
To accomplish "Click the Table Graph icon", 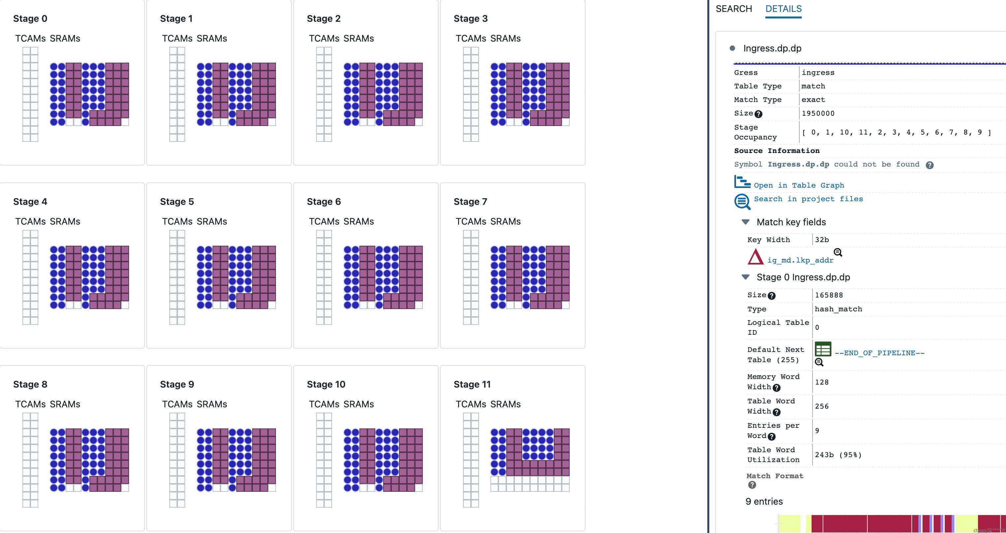I will [742, 182].
